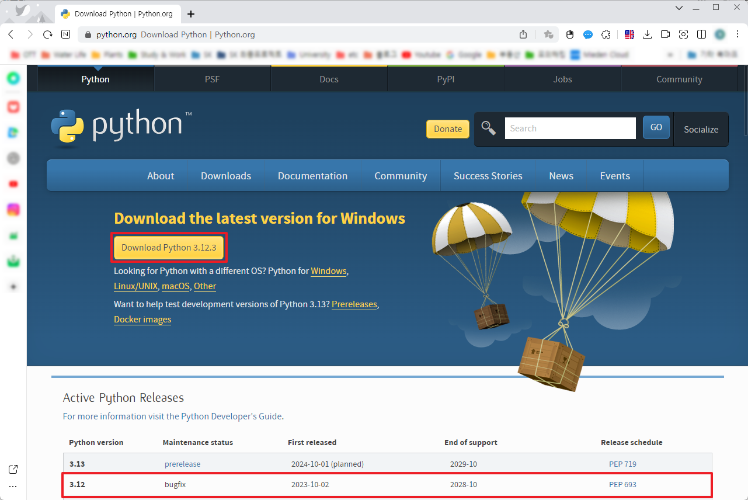Screen dimensions: 748x500
Task: Open the Docs tab in top bar
Action: 329,79
